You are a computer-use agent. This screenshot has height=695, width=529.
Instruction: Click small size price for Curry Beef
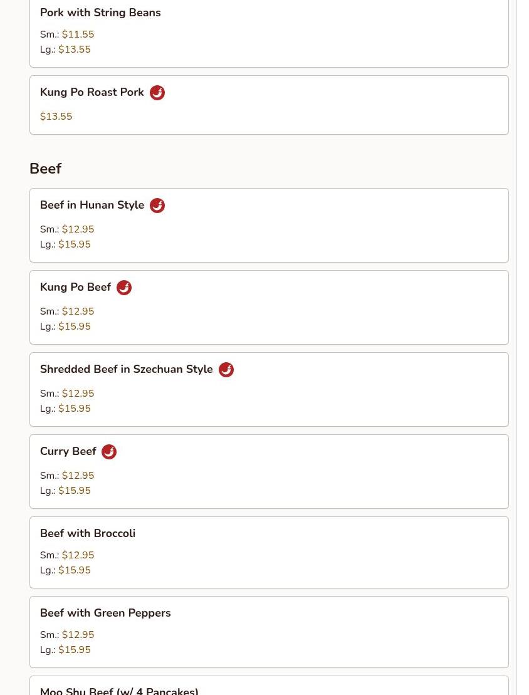(x=78, y=476)
